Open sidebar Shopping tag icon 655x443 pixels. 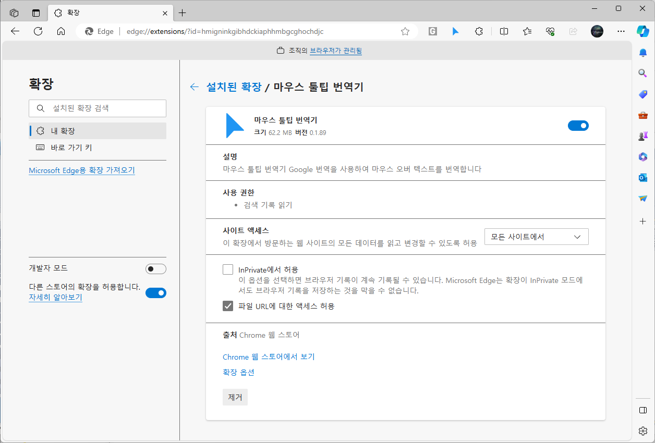click(x=643, y=94)
